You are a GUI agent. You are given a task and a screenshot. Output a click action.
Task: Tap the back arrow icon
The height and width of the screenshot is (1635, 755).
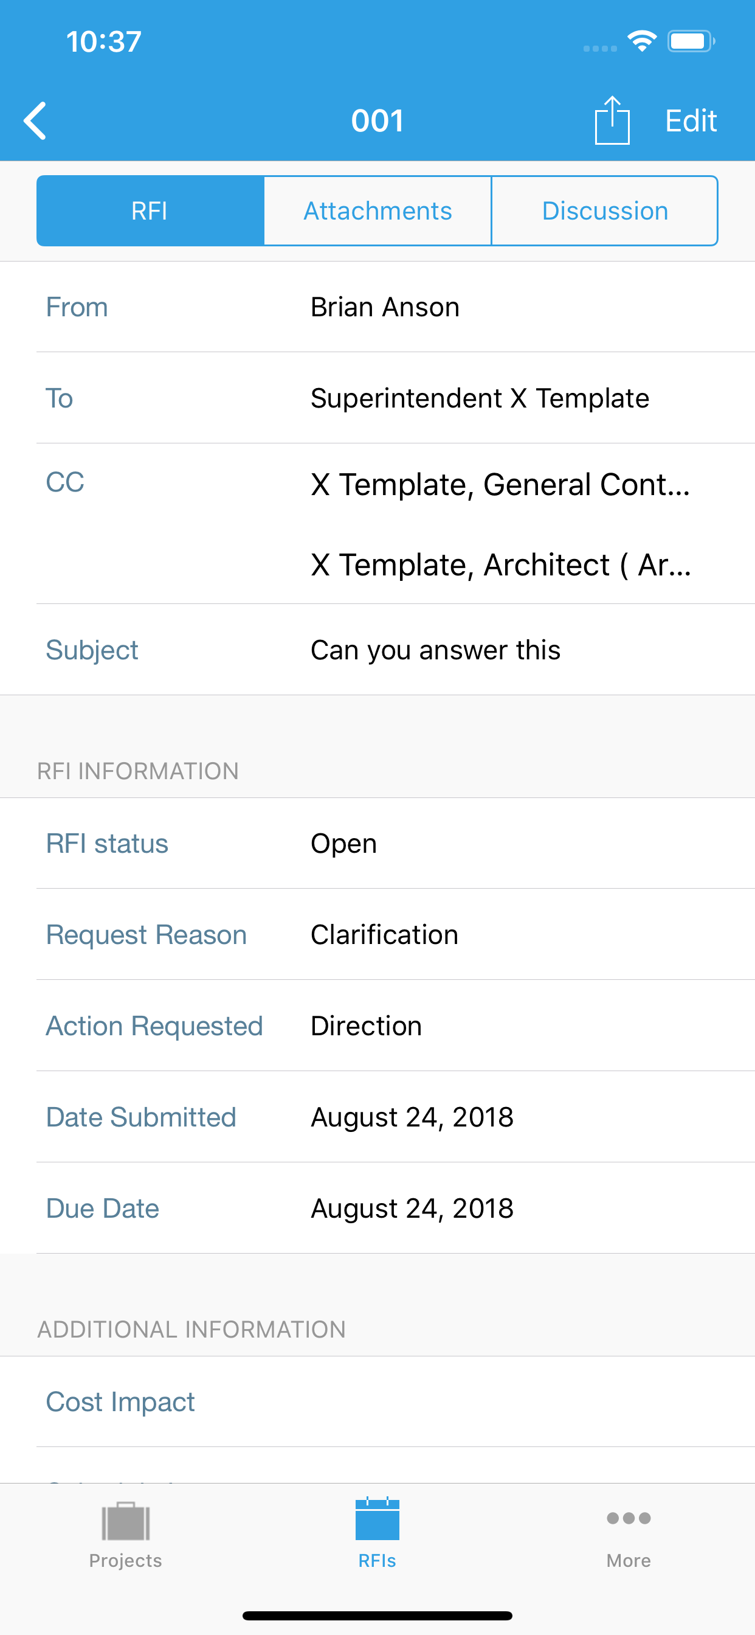pyautogui.click(x=35, y=120)
